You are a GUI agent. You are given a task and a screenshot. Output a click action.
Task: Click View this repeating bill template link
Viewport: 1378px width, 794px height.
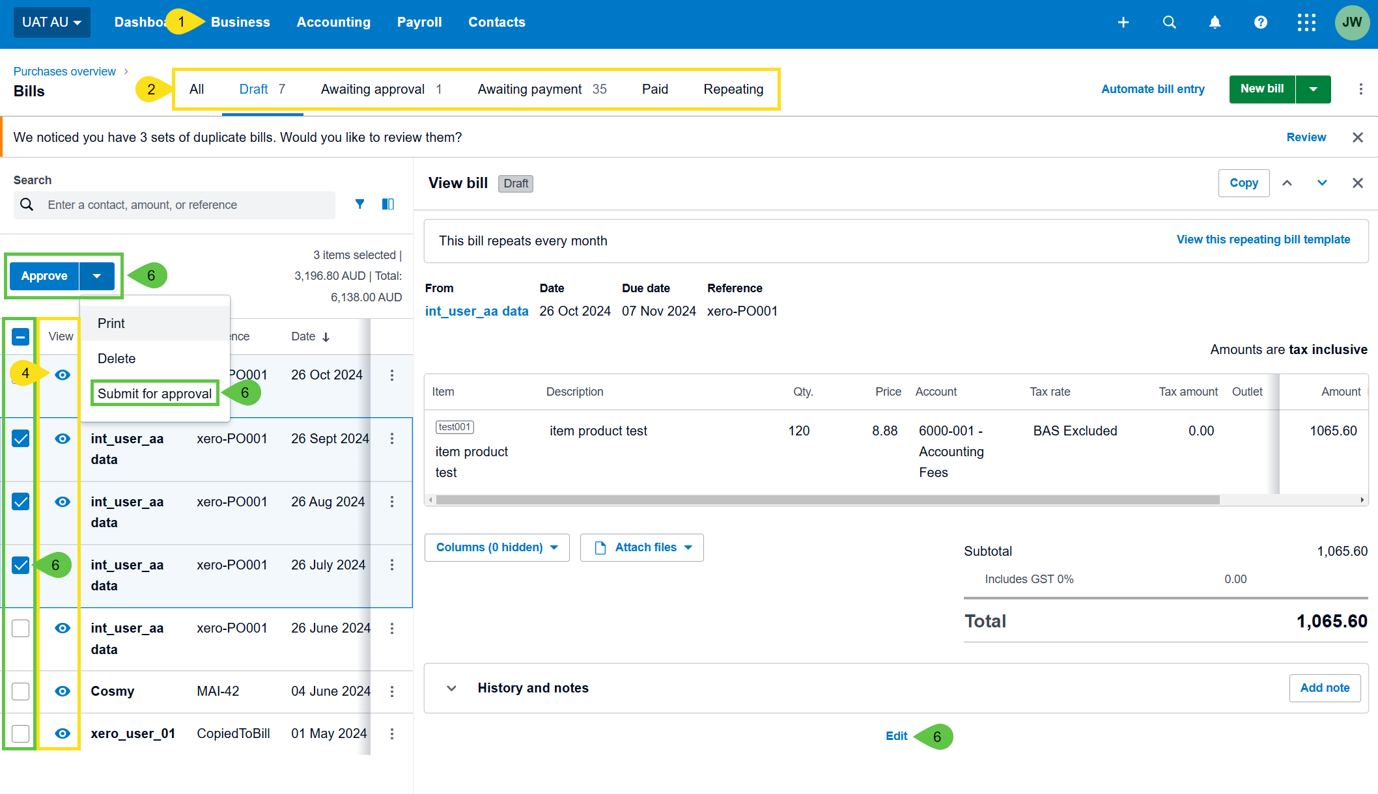[1263, 240]
